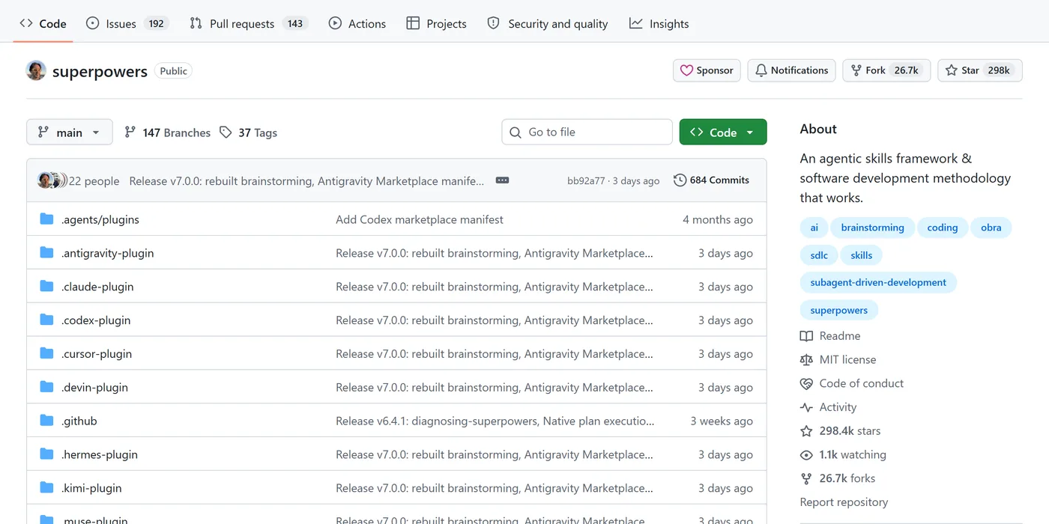Image resolution: width=1049 pixels, height=524 pixels.
Task: Star the repository
Action: [x=980, y=70]
